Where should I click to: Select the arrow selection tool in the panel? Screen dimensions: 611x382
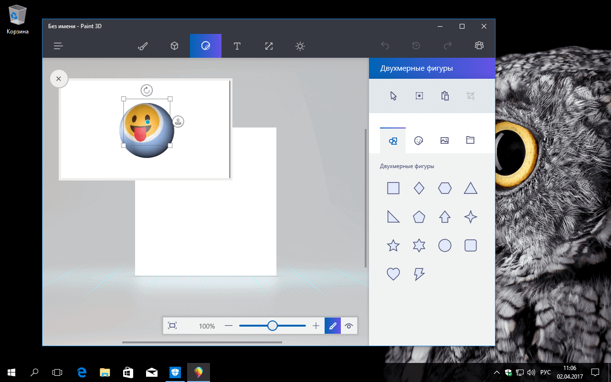393,95
